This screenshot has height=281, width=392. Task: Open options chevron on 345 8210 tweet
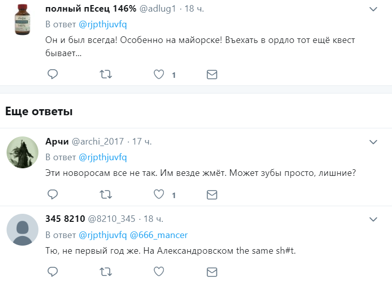(373, 219)
